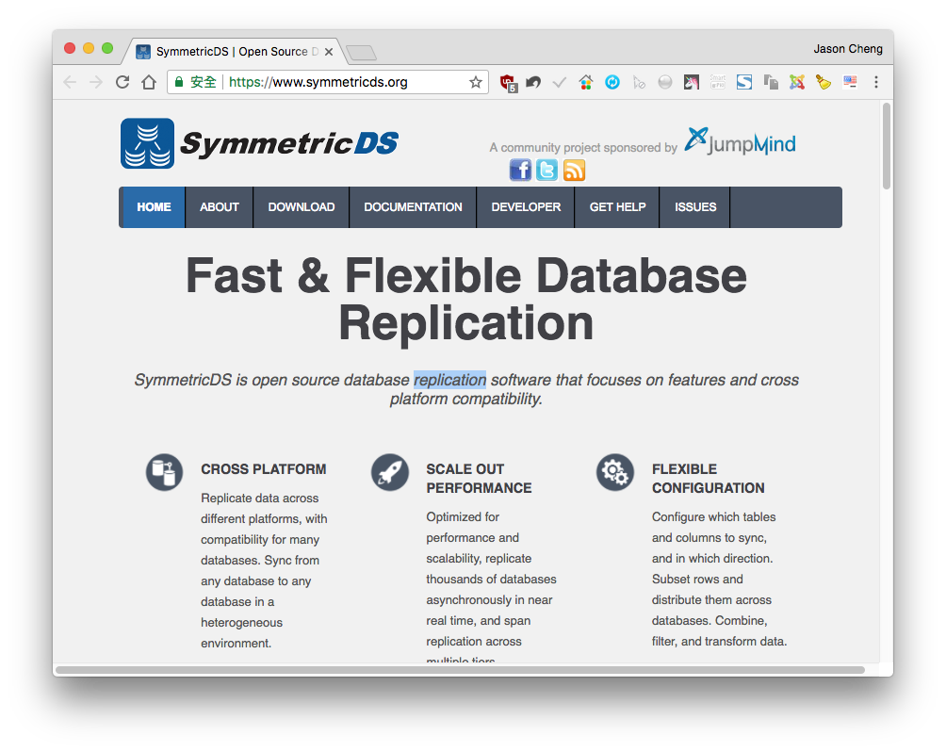The height and width of the screenshot is (752, 946).
Task: Reload the current page
Action: [122, 82]
